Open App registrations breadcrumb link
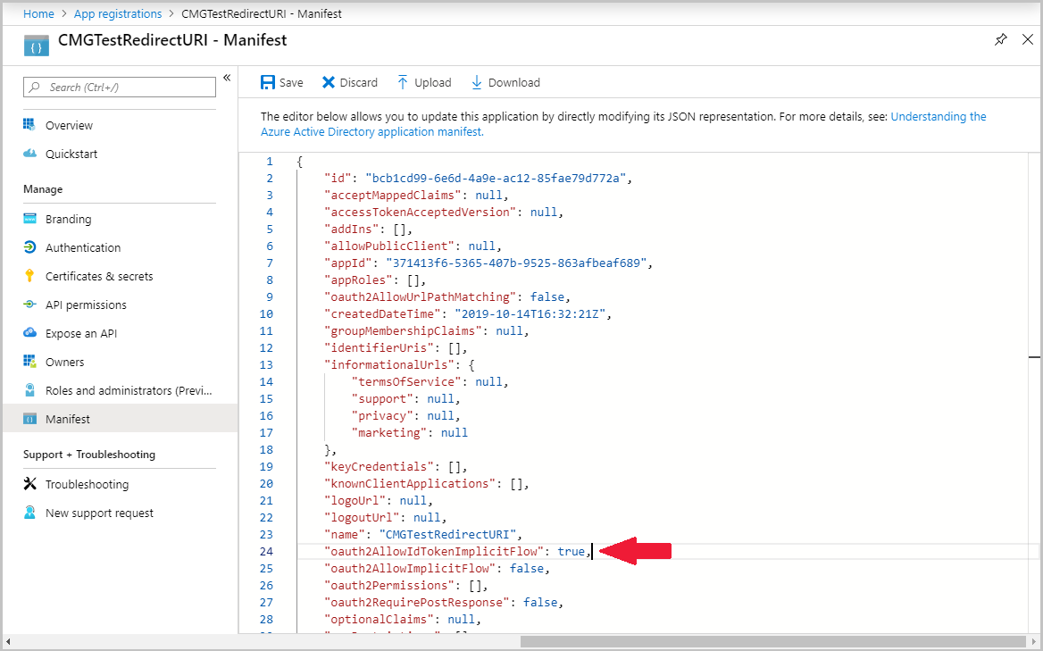The height and width of the screenshot is (651, 1043). coord(118,13)
